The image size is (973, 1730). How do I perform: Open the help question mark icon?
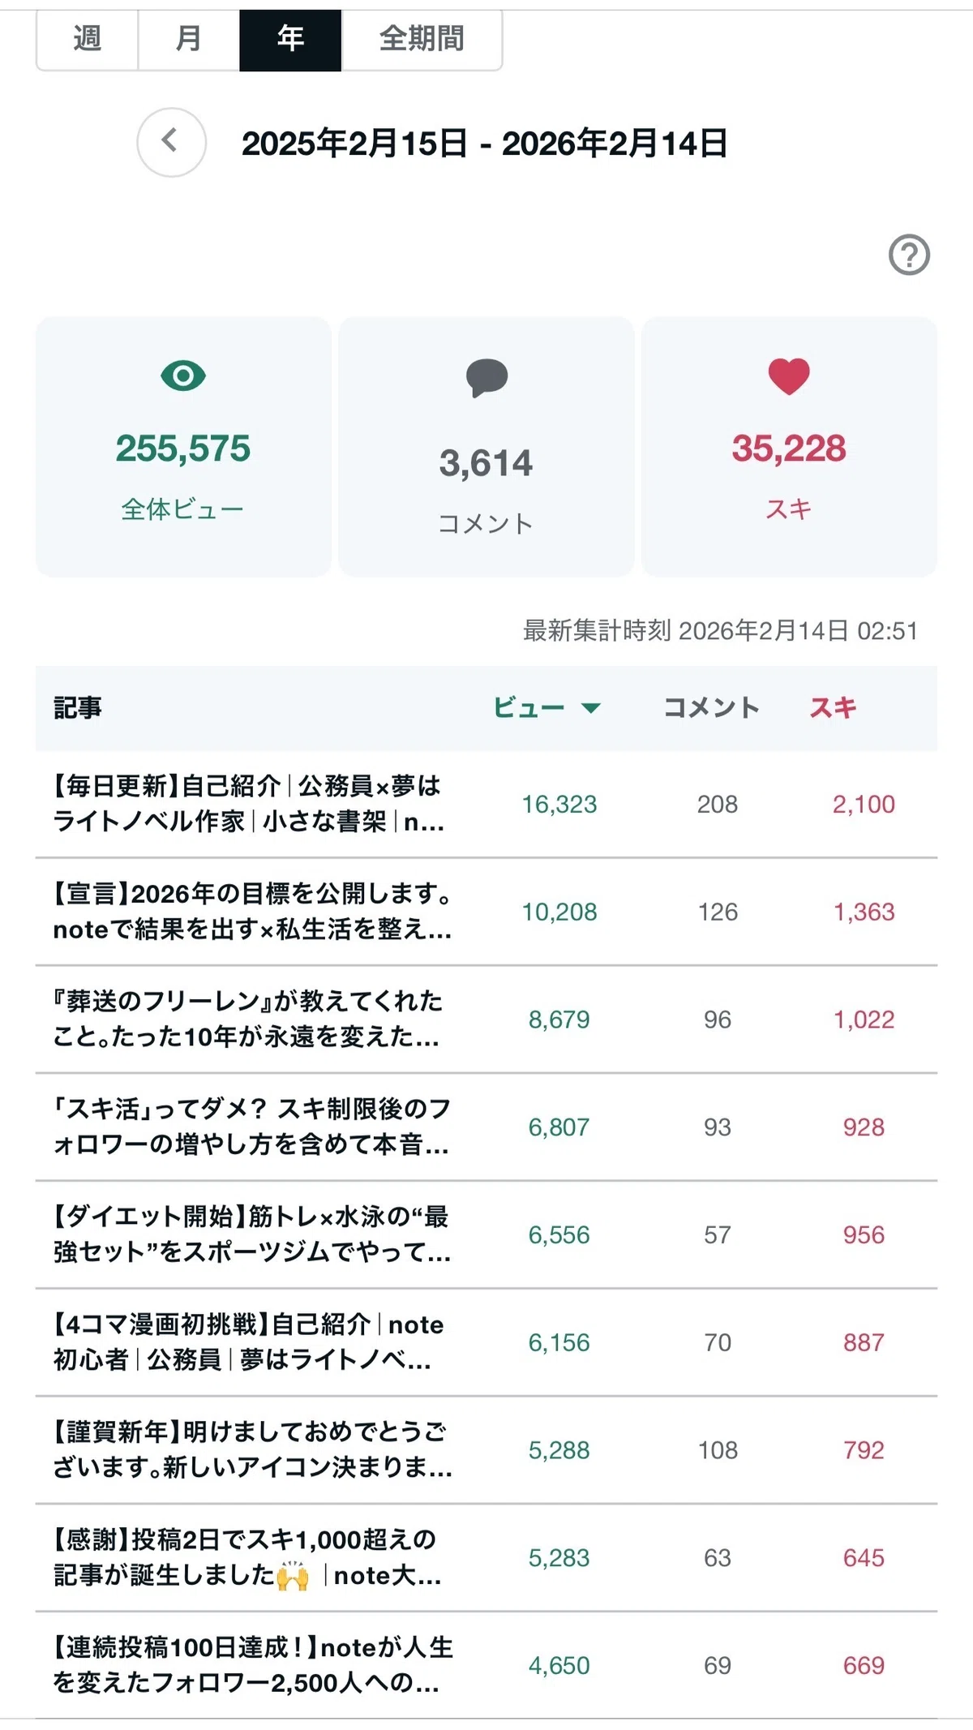pyautogui.click(x=909, y=255)
